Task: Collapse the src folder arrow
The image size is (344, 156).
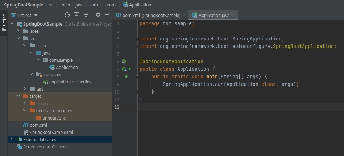Action: [x=18, y=38]
